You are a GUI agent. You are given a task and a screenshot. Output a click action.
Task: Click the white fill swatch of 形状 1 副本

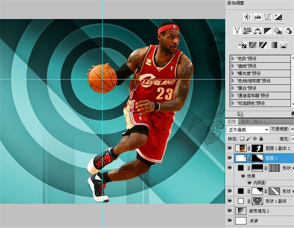(241, 201)
